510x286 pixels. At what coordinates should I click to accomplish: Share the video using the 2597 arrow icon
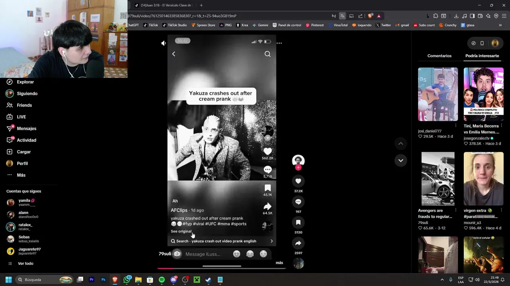point(298,243)
